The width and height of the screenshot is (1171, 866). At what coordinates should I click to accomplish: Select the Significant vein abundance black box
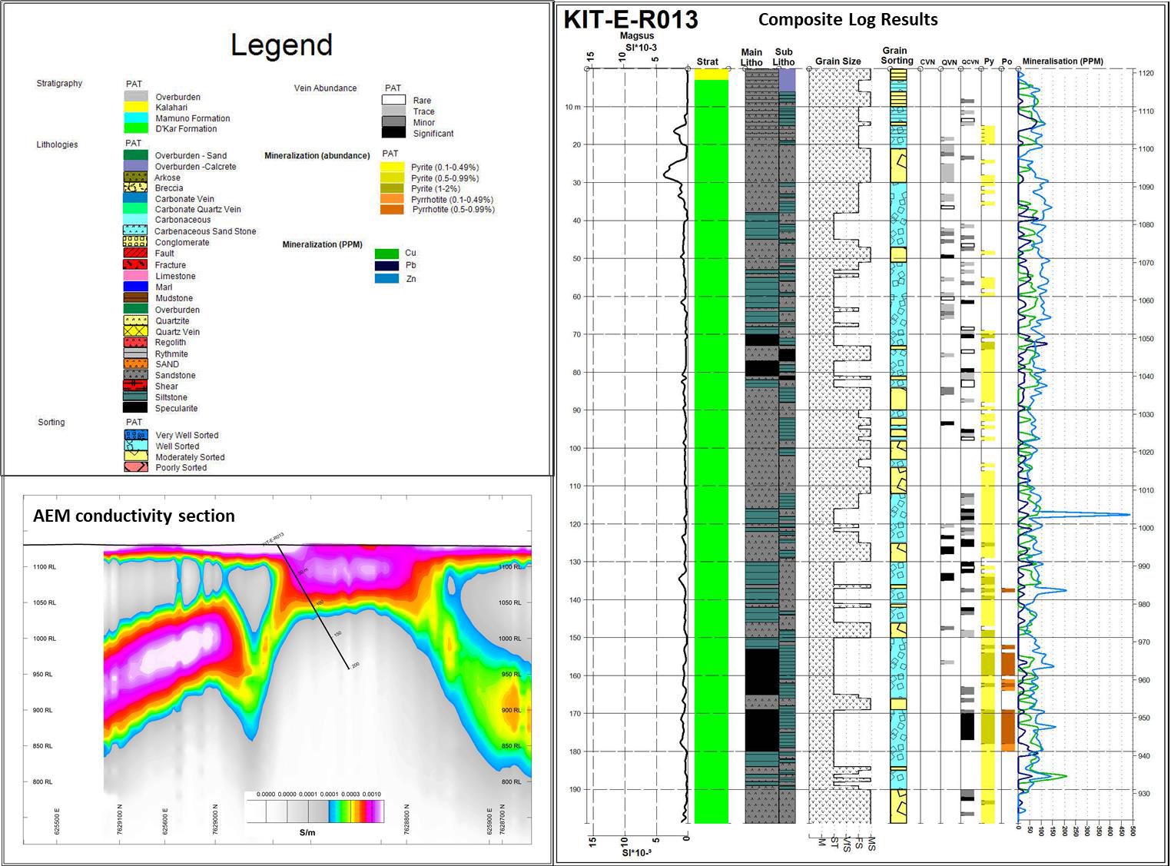[x=393, y=133]
